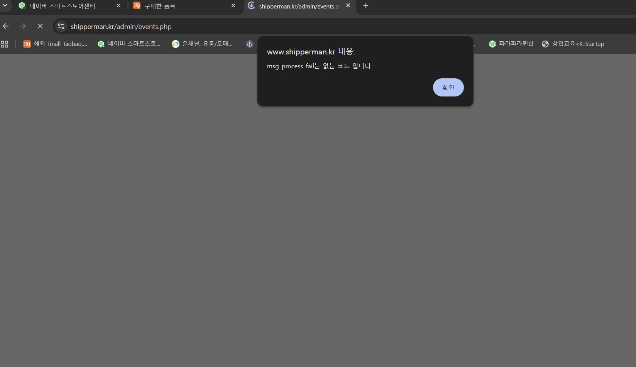636x367 pixels.
Task: Go back to the previous page
Action: [x=6, y=26]
